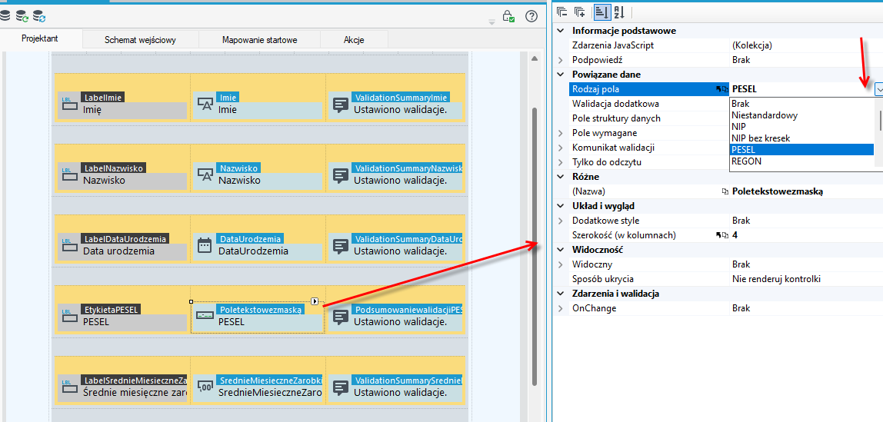Click message icon of ValidationSummaryDataUrodzenia
This screenshot has width=883, height=422.
tap(339, 246)
